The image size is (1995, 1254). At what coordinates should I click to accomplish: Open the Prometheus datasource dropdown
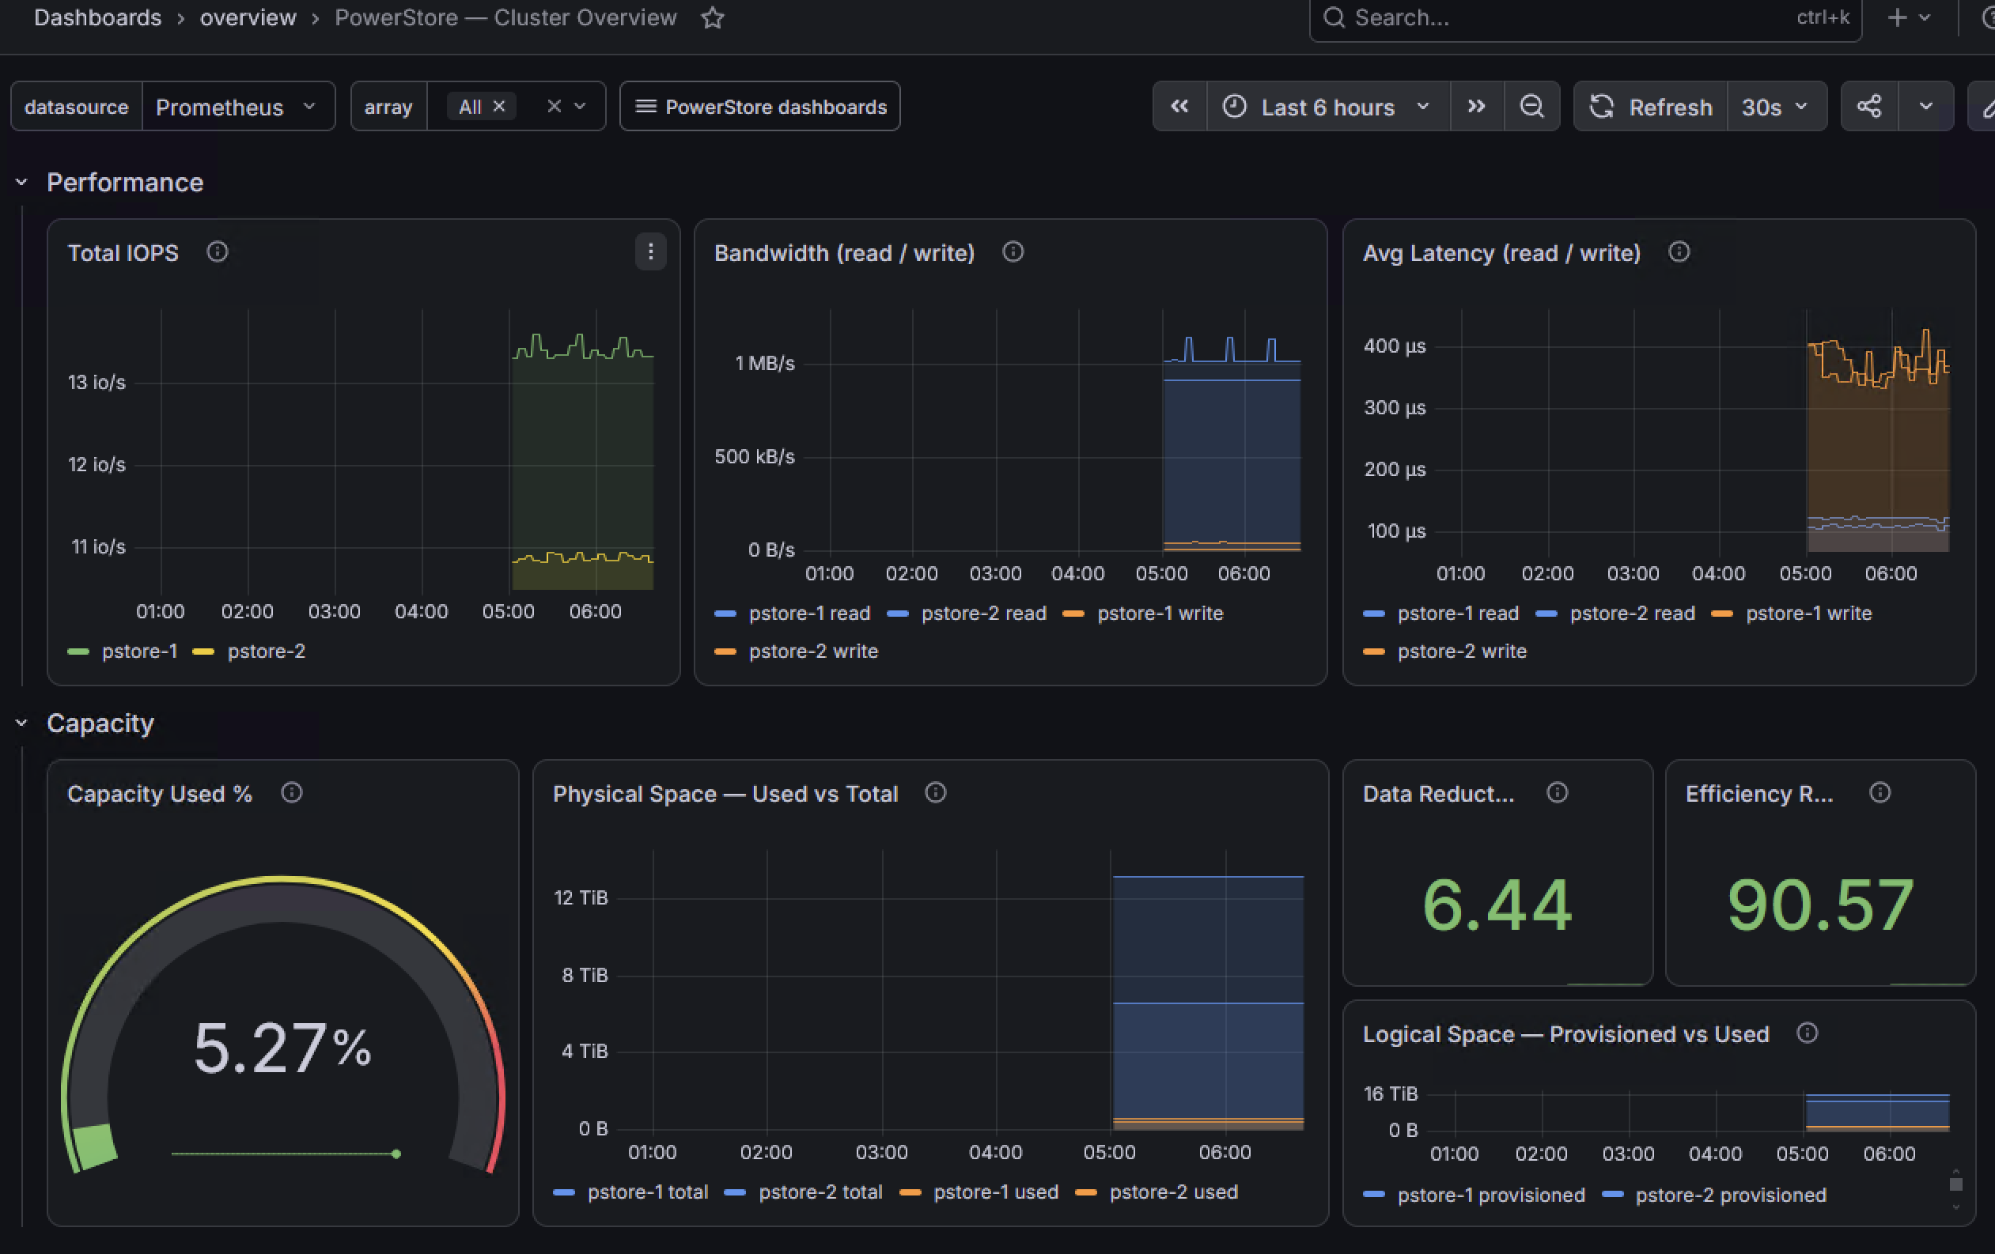tap(239, 106)
